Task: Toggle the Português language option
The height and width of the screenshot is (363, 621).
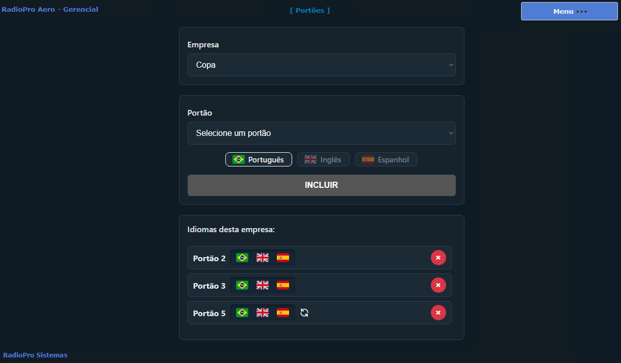Action: [258, 159]
